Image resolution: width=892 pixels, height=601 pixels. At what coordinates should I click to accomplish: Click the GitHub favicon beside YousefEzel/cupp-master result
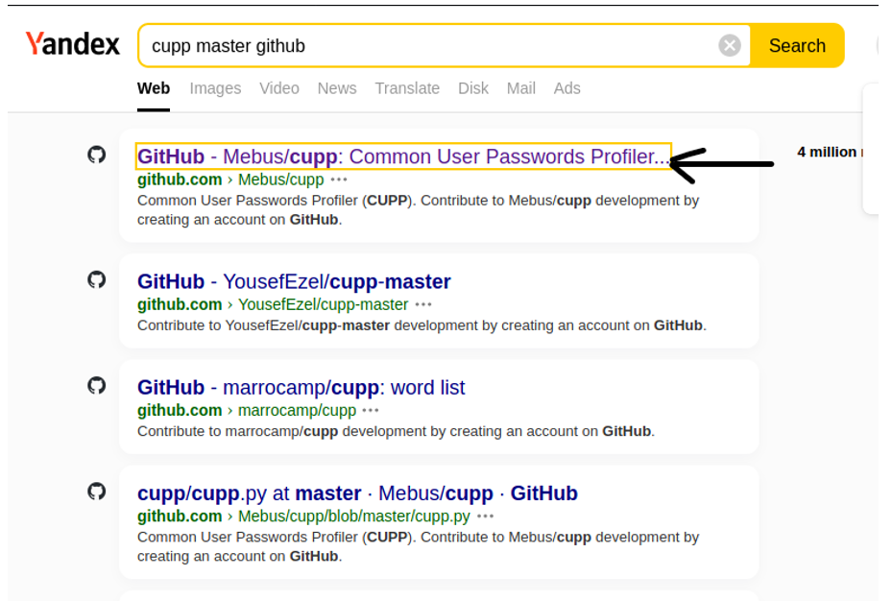pos(97,279)
